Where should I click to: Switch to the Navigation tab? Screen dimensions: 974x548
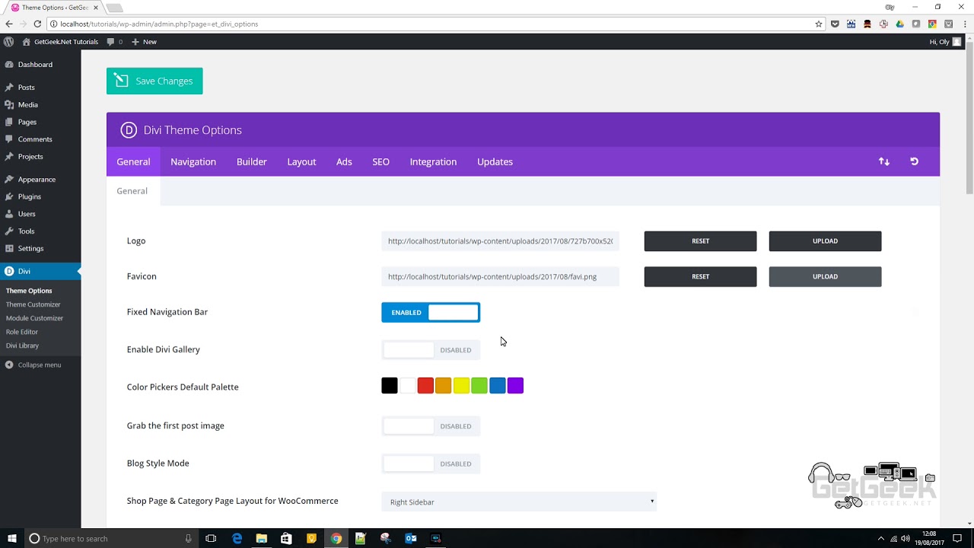click(193, 161)
